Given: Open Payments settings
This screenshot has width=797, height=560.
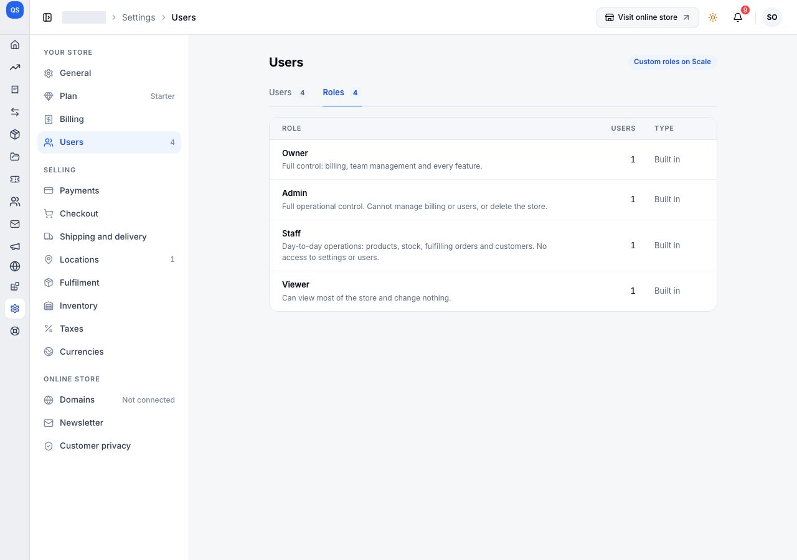Looking at the screenshot, I should [x=110, y=191].
